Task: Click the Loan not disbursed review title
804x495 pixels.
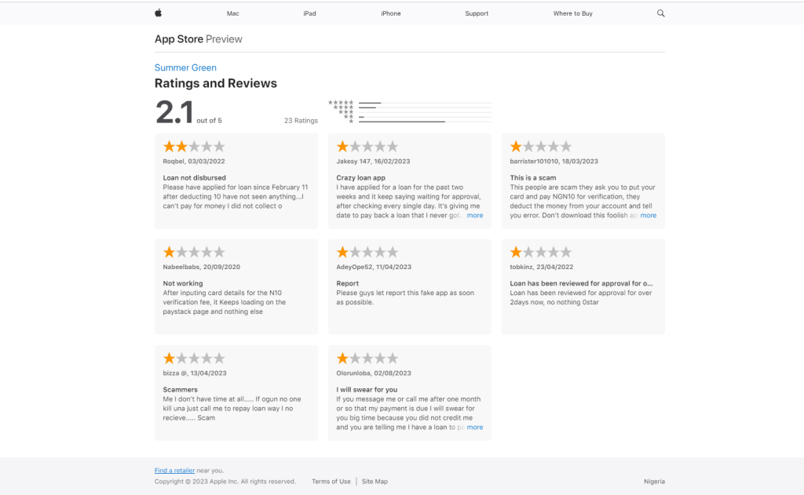Action: [195, 178]
